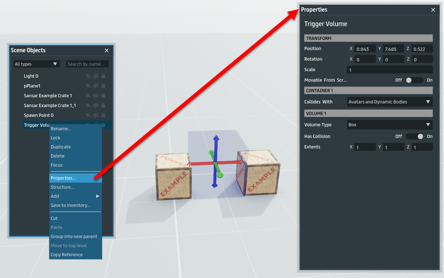This screenshot has height=278, width=444.
Task: Select Duplicate in the context menu
Action: tap(61, 147)
